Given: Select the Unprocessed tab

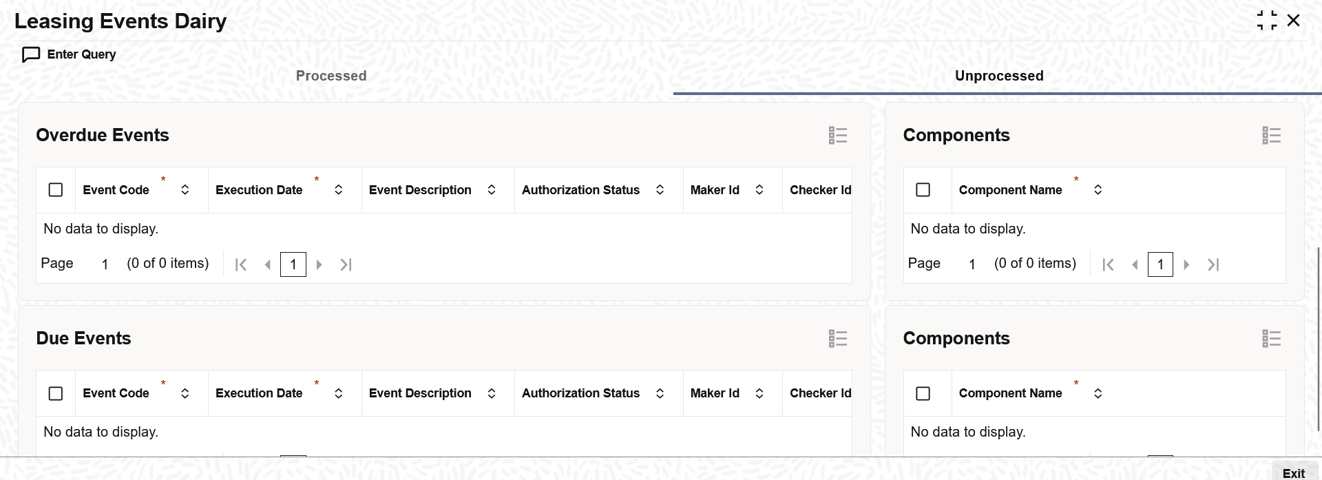Looking at the screenshot, I should (999, 76).
